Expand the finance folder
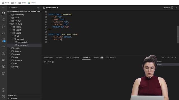179x100 pixels. (x=24, y=51)
